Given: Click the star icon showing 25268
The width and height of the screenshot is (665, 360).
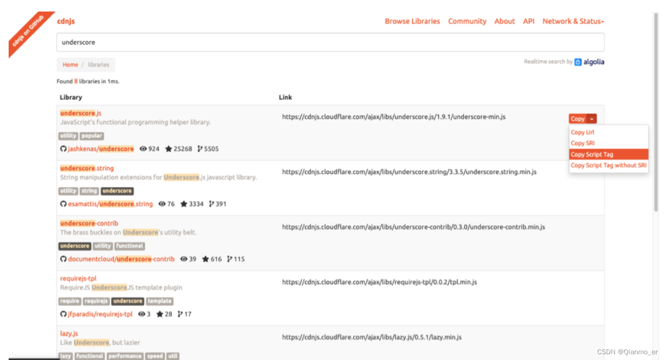Looking at the screenshot, I should point(168,149).
